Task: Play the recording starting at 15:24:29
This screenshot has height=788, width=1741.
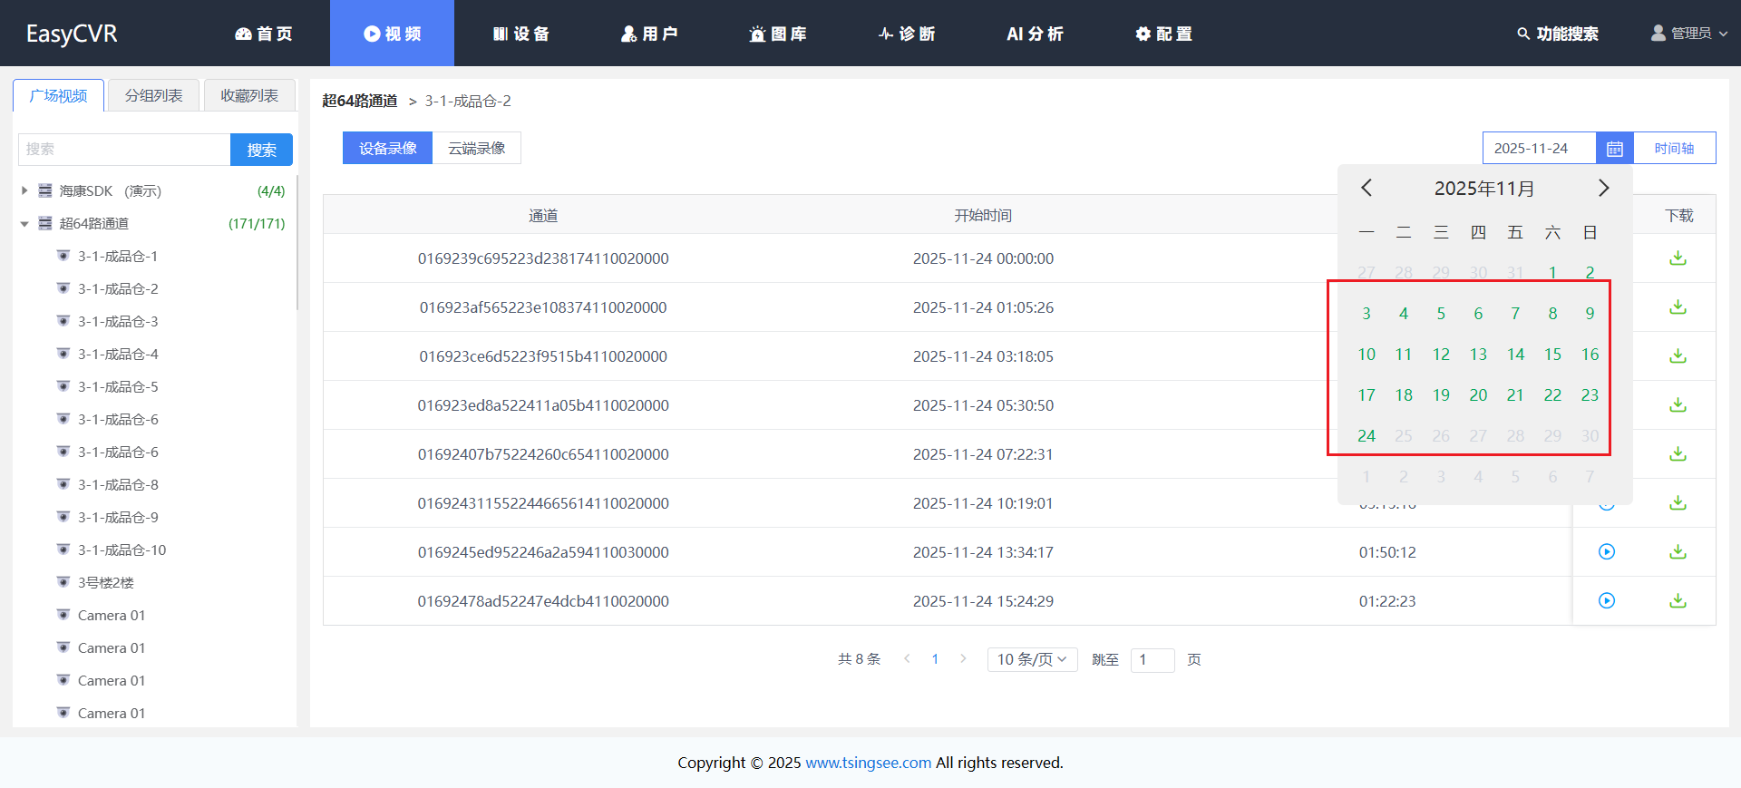Action: point(1606,601)
